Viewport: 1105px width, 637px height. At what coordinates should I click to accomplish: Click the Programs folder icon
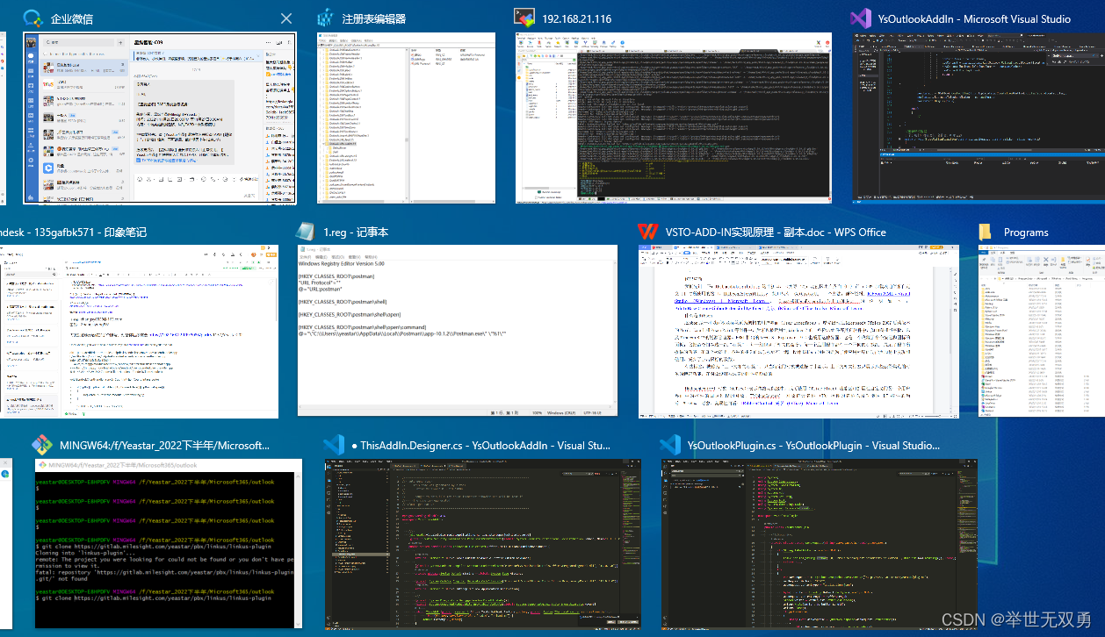point(986,232)
